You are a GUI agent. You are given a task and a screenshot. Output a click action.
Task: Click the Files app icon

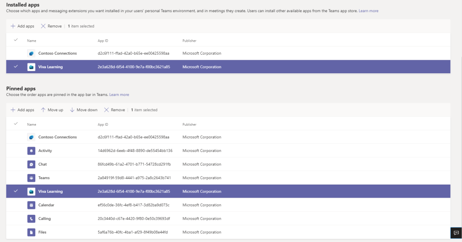pos(31,232)
